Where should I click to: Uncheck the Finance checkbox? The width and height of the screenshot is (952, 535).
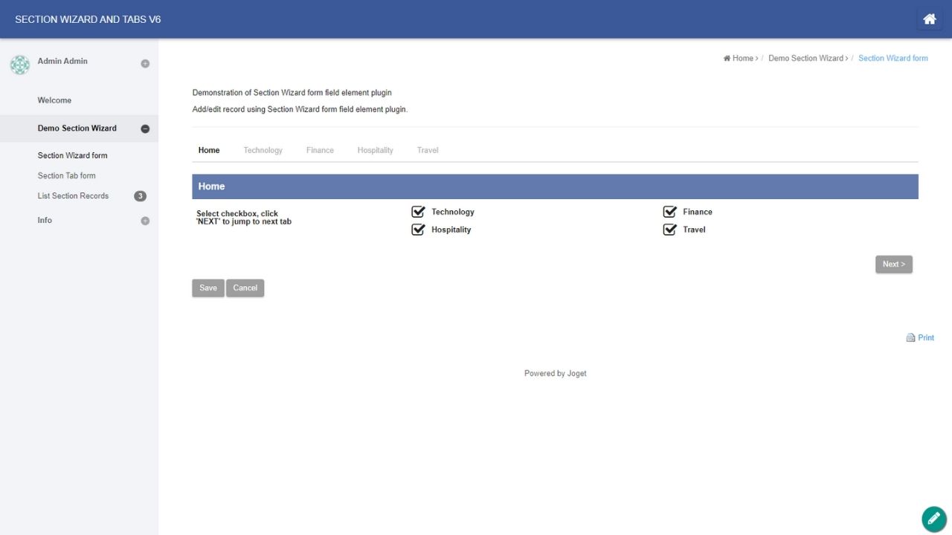tap(669, 212)
